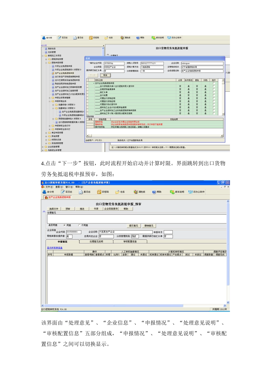The height and width of the screenshot is (384, 271).
Task: Collapse 新税局工作项目 tree node
Action: [x=43, y=56]
